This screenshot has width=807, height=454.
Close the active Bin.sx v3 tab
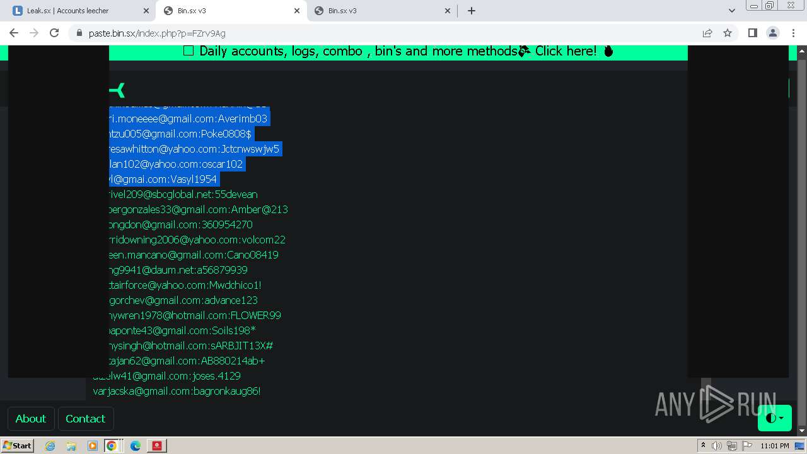(x=297, y=11)
